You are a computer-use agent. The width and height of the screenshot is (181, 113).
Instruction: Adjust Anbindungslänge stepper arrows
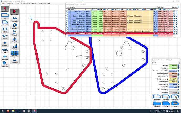click(x=178, y=74)
